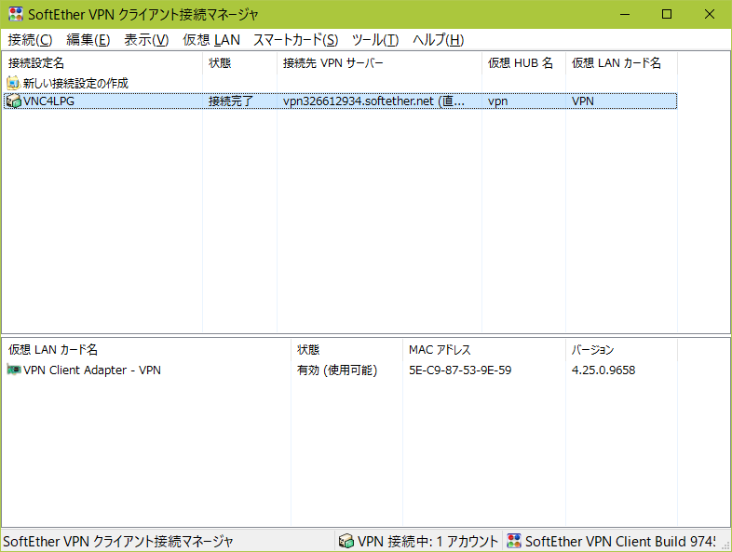Viewport: 732px width, 552px height.
Task: Open the ヘルプ(H) menu
Action: click(438, 40)
